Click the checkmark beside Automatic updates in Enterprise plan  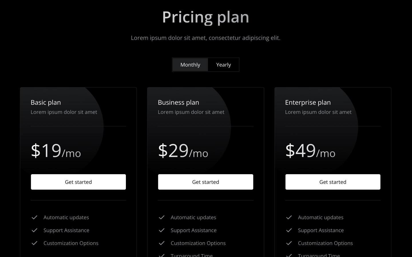tap(289, 217)
